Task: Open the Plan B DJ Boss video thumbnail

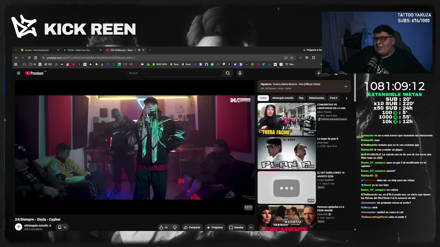Action: click(287, 153)
